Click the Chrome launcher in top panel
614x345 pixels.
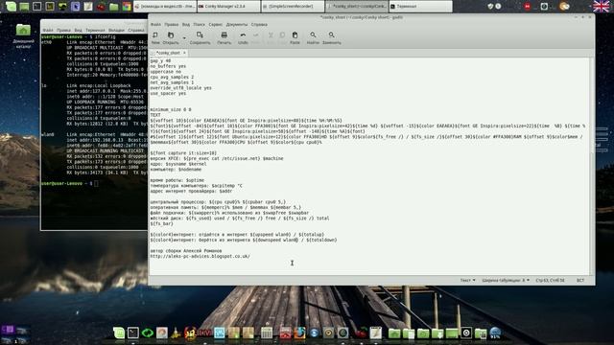127,7
